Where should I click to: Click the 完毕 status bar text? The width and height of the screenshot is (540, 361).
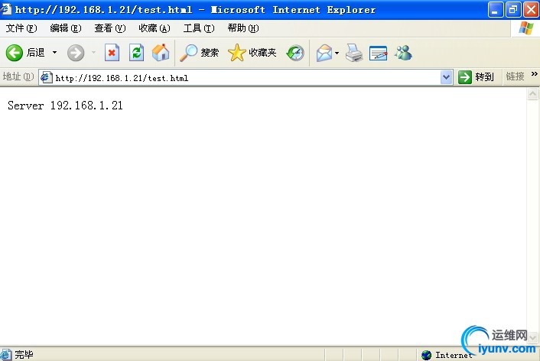pyautogui.click(x=24, y=354)
